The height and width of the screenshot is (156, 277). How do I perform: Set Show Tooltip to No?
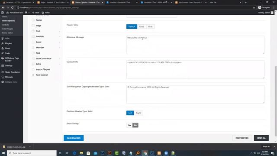(x=135, y=125)
